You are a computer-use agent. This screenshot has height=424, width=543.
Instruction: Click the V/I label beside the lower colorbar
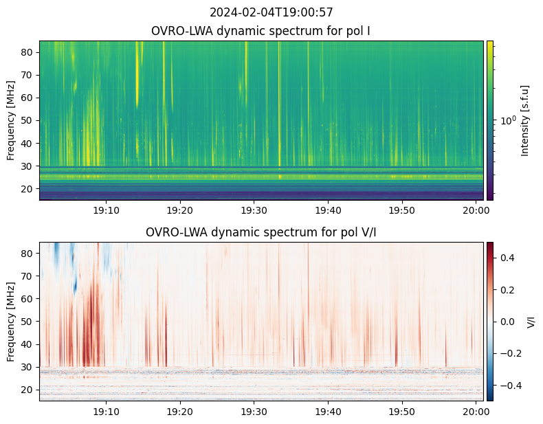coord(531,321)
